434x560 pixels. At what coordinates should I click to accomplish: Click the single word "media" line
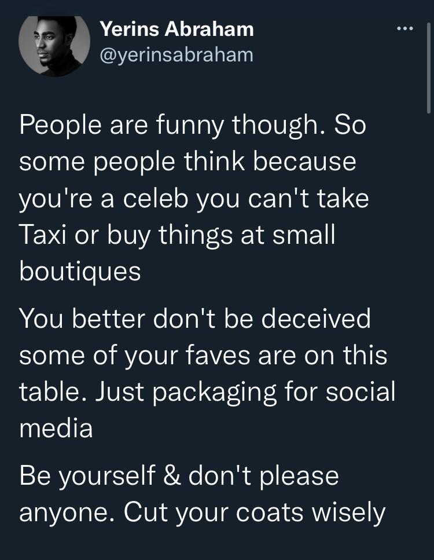56,427
